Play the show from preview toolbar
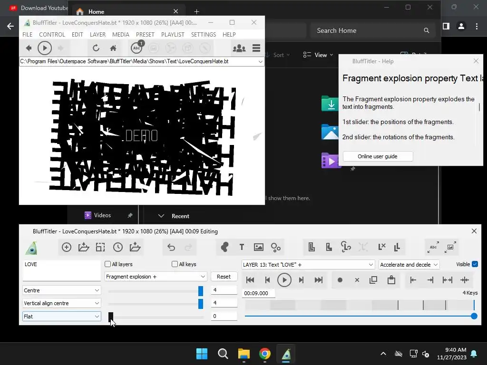Screen dimensions: 487x365 (x=44, y=48)
